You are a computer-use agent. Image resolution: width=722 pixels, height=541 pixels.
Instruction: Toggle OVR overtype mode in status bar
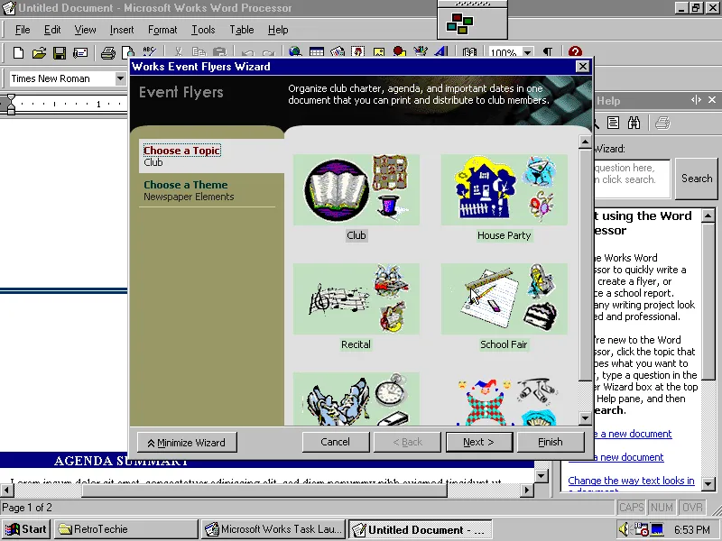[691, 507]
